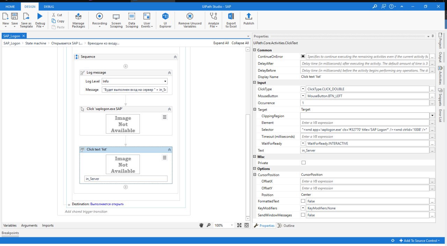
Task: Add activity via plus below Click text
Action: (126, 187)
